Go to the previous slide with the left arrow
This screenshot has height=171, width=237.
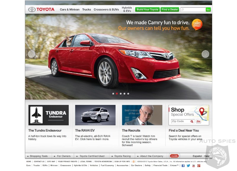[x=32, y=54]
